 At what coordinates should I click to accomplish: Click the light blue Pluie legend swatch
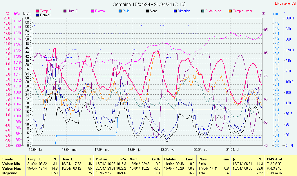[120, 11]
